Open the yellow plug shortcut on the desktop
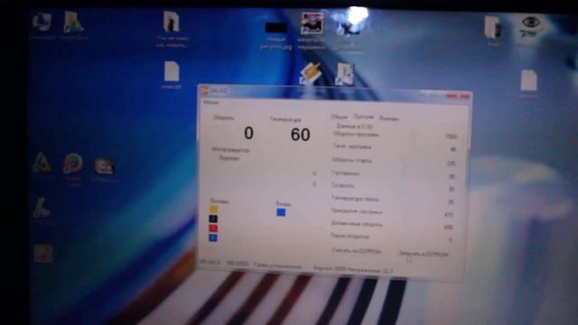 (311, 73)
